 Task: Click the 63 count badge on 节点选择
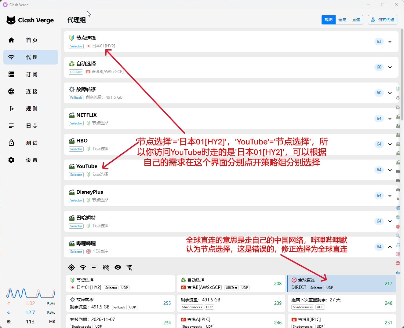(x=379, y=41)
